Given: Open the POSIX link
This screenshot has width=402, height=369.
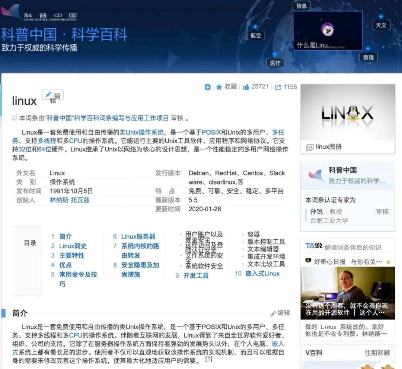Looking at the screenshot, I should (211, 132).
